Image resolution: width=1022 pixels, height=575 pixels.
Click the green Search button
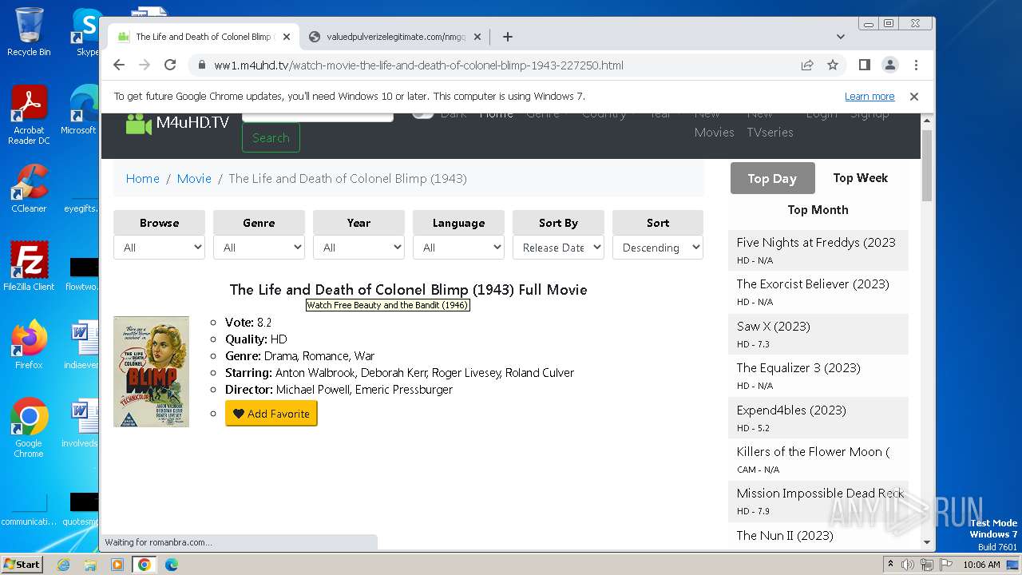pos(271,137)
